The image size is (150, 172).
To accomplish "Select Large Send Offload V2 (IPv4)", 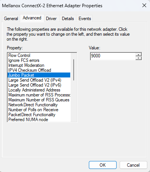I will point(39,80).
